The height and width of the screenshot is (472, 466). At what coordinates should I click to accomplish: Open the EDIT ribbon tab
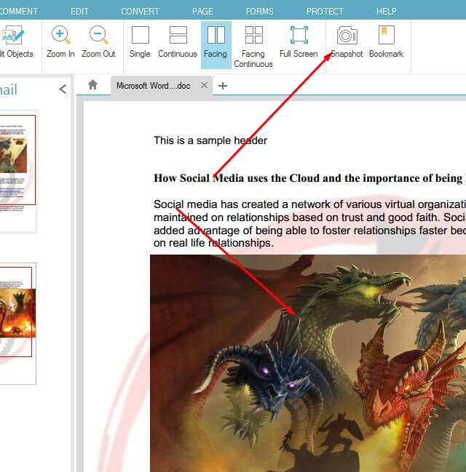(79, 12)
